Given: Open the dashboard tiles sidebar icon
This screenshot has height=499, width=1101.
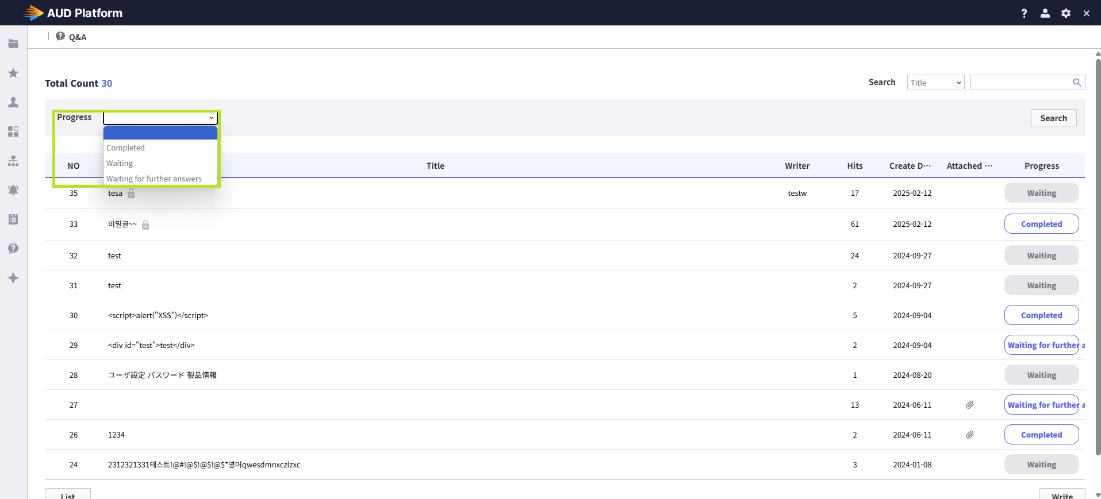Looking at the screenshot, I should 13,131.
